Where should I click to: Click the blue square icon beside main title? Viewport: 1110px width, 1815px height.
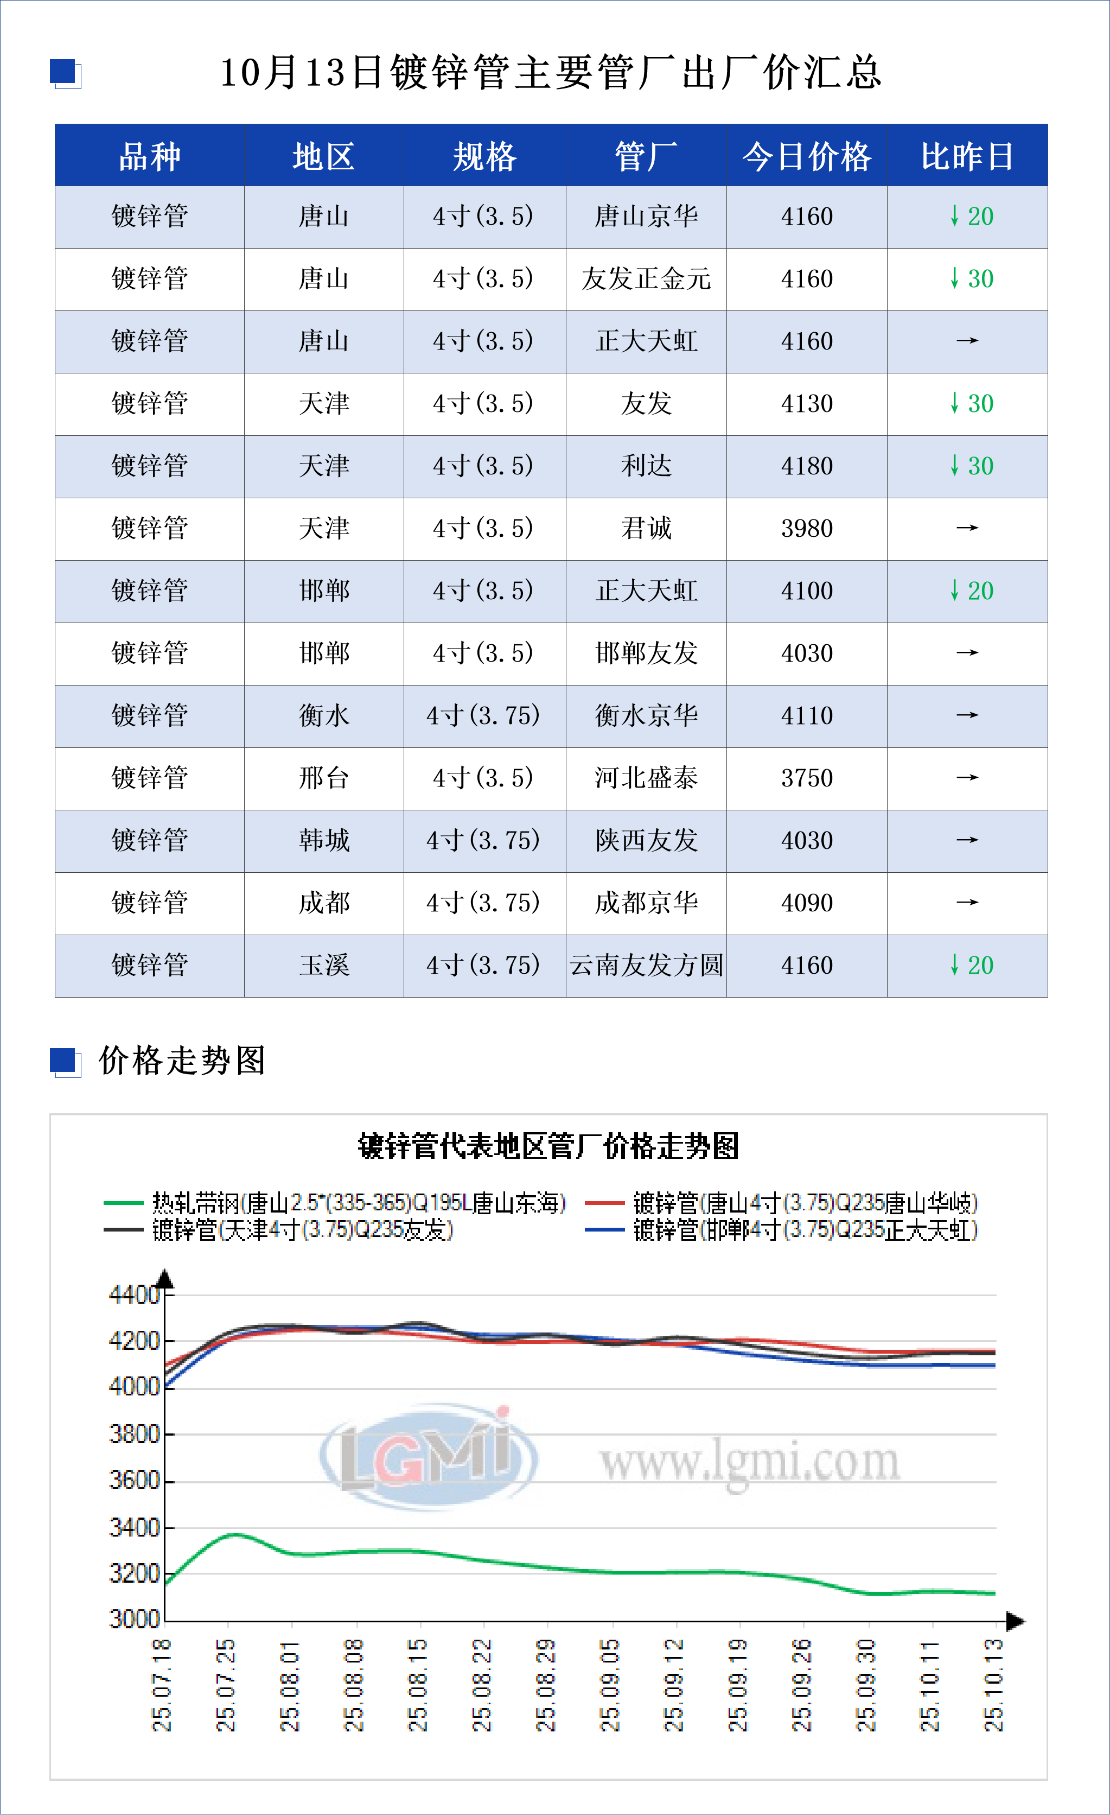point(64,72)
